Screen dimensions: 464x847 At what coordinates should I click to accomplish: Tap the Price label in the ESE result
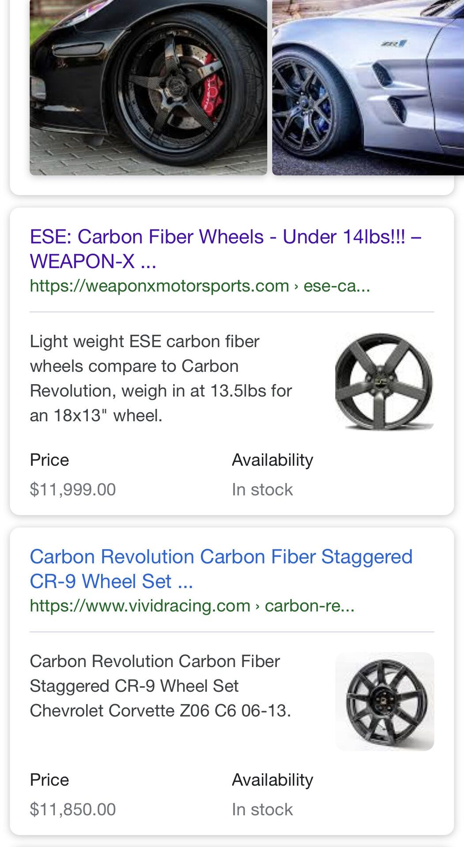(x=49, y=460)
